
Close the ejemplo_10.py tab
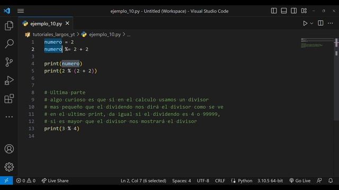point(67,23)
